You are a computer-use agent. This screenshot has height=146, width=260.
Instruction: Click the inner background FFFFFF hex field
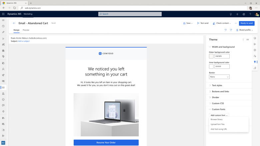click(222, 67)
